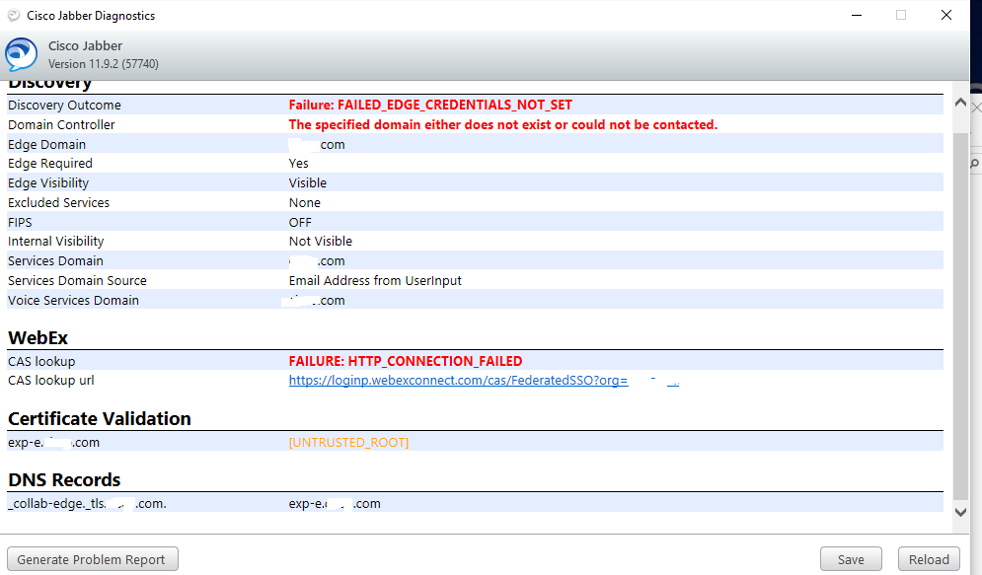Click the Edge Domain label
This screenshot has height=575, width=982.
pos(47,145)
